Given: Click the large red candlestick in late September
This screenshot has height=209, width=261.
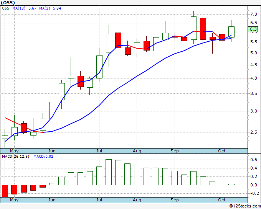Looking at the screenshot, I should 203,29.
